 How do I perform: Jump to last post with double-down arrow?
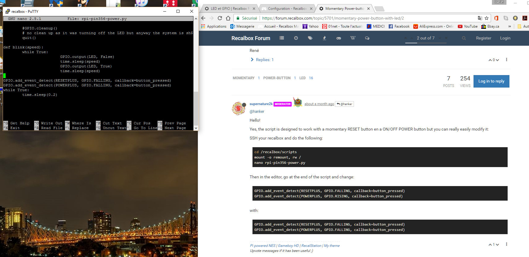point(446,38)
